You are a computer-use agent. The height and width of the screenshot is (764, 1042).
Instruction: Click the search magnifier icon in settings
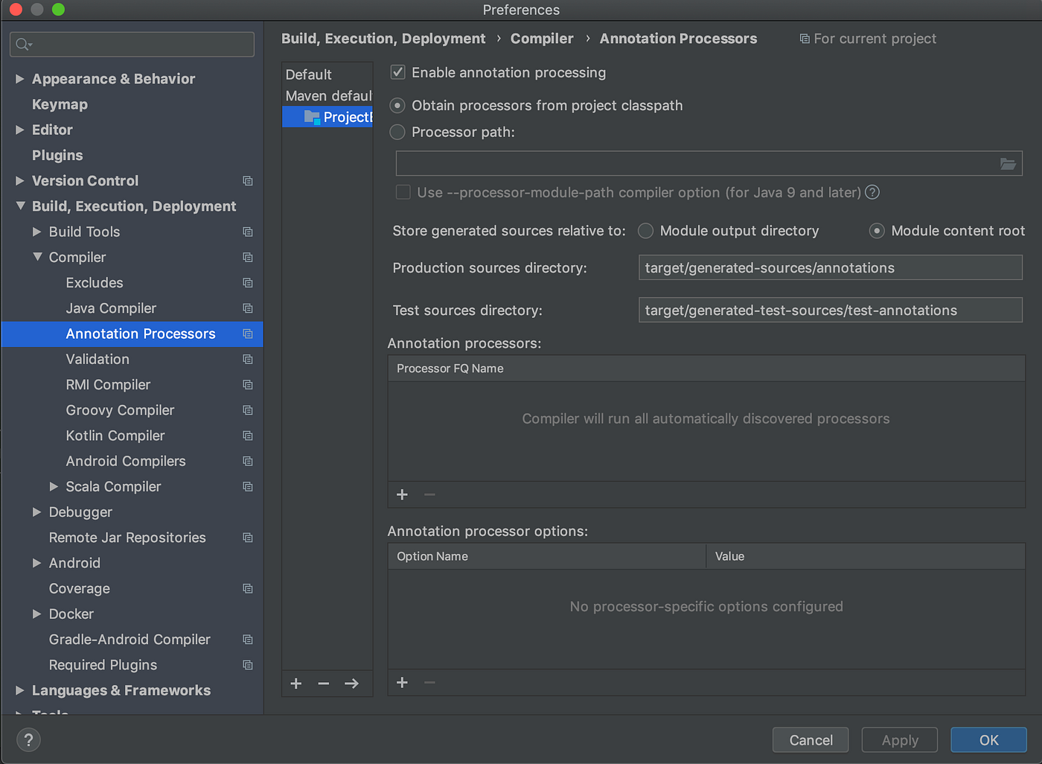(x=24, y=45)
